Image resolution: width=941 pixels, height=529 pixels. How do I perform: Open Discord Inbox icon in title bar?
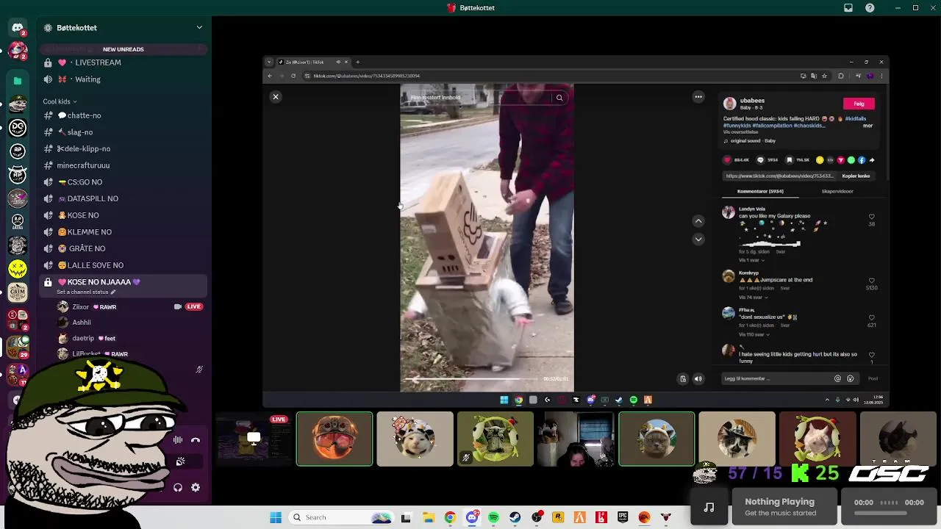[848, 8]
